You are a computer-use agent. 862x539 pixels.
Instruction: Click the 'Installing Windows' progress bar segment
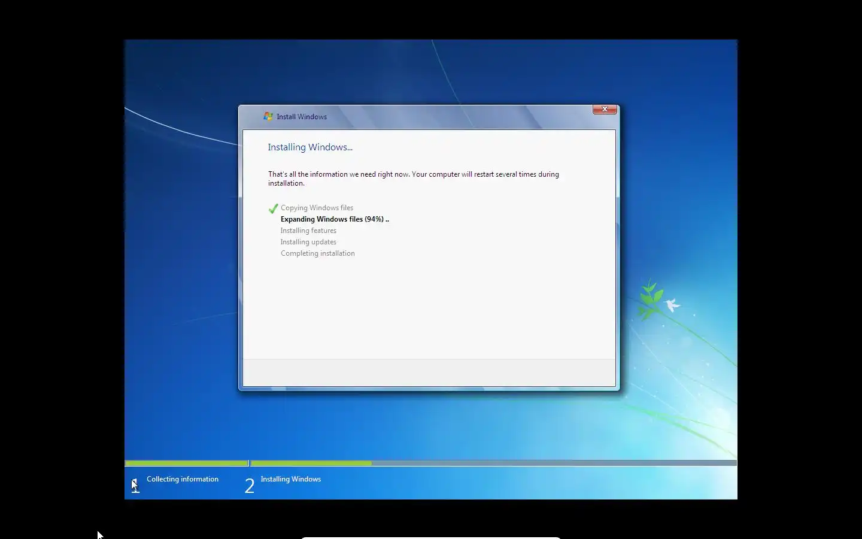(x=494, y=463)
